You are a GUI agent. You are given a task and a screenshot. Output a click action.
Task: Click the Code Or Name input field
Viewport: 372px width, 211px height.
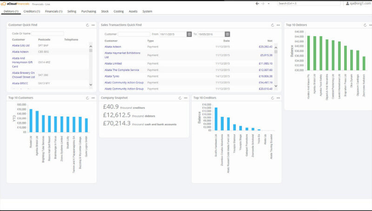(x=47, y=33)
